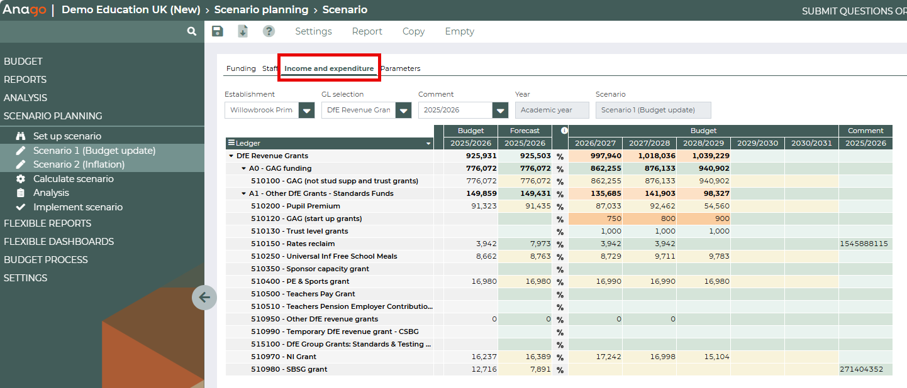Viewport: 907px width, 388px height.
Task: Open the Establishment dropdown
Action: 306,110
